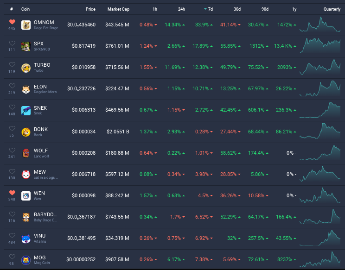
Task: Click the OMNOM Doge Eat Doge coin logo
Action: pos(26,25)
